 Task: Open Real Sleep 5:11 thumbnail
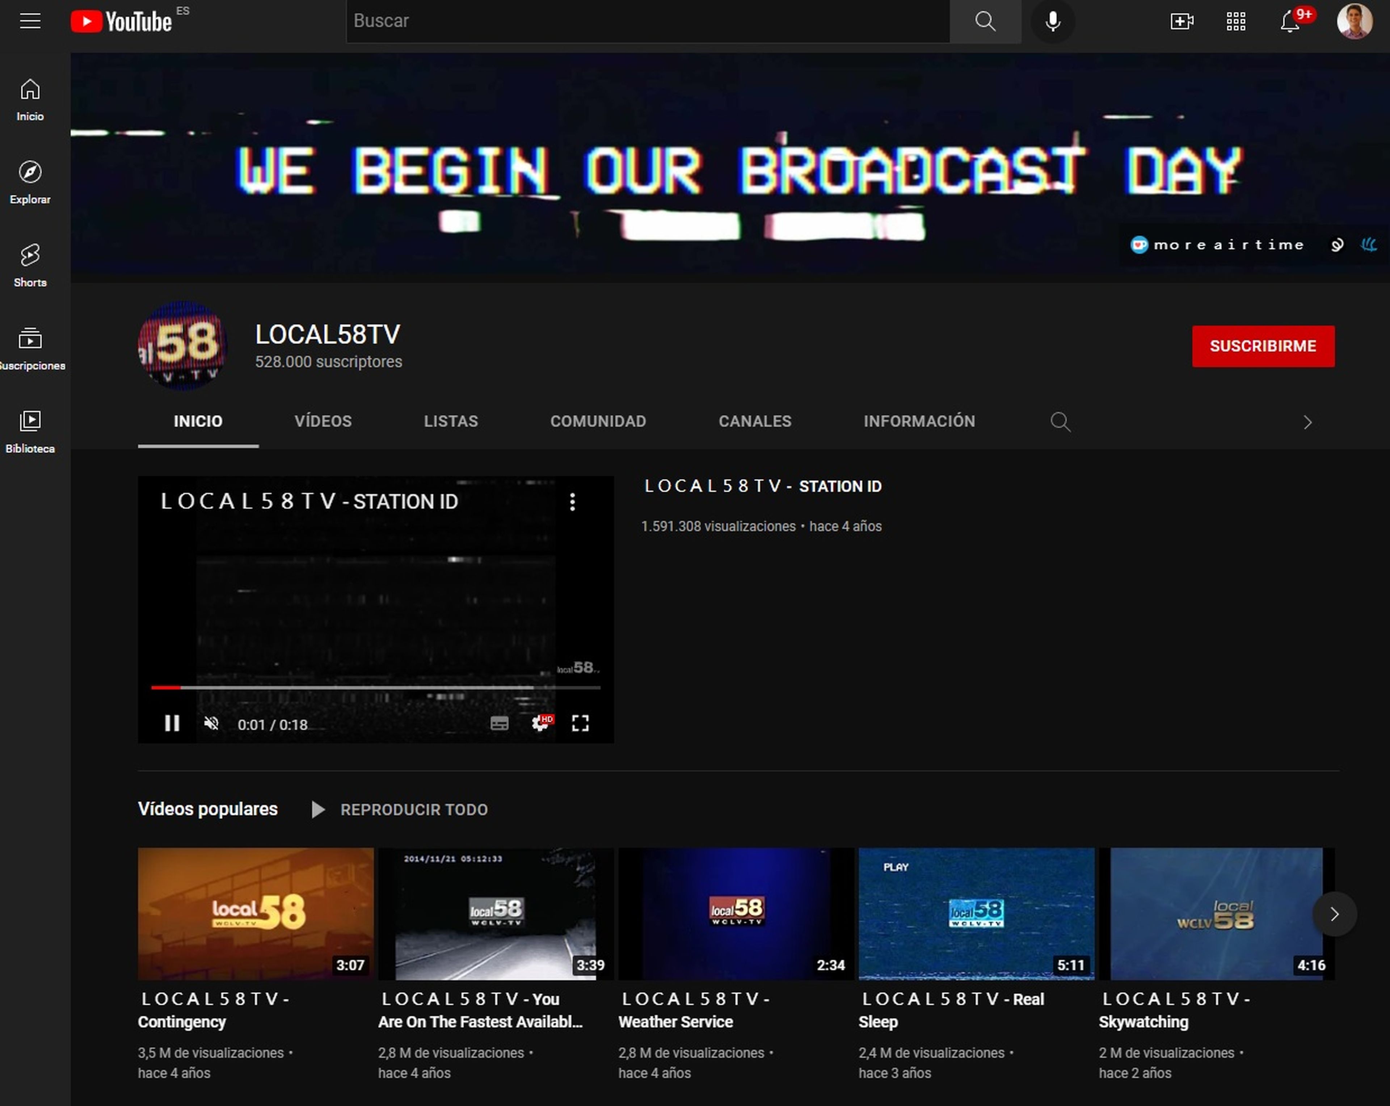click(x=976, y=914)
